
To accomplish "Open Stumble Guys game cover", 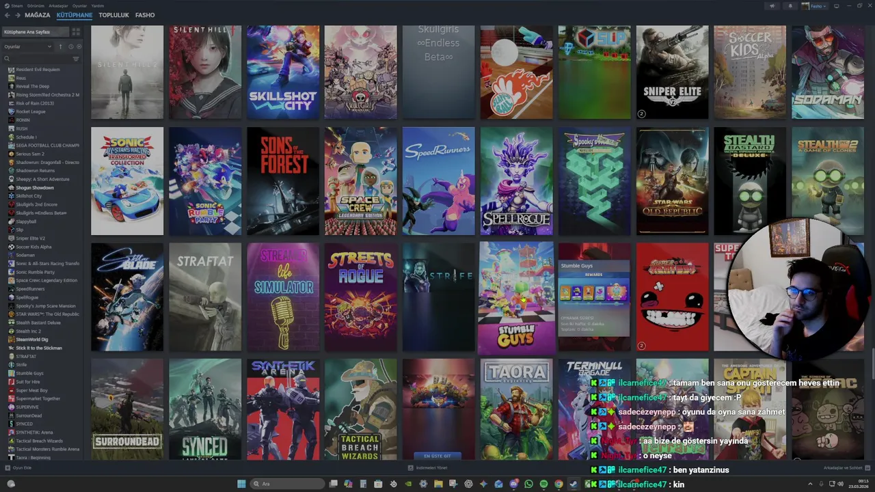I will tap(516, 298).
